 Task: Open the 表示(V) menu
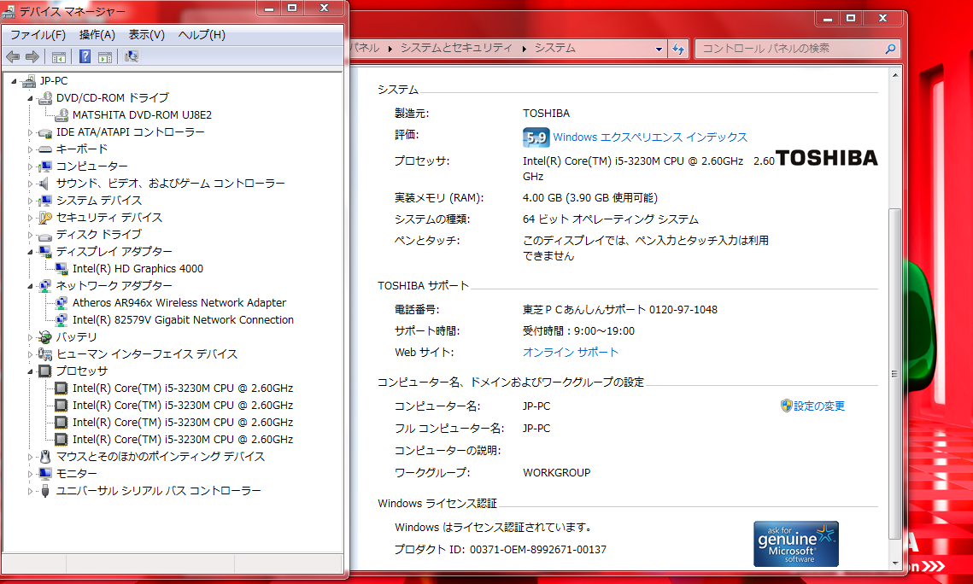click(x=146, y=35)
